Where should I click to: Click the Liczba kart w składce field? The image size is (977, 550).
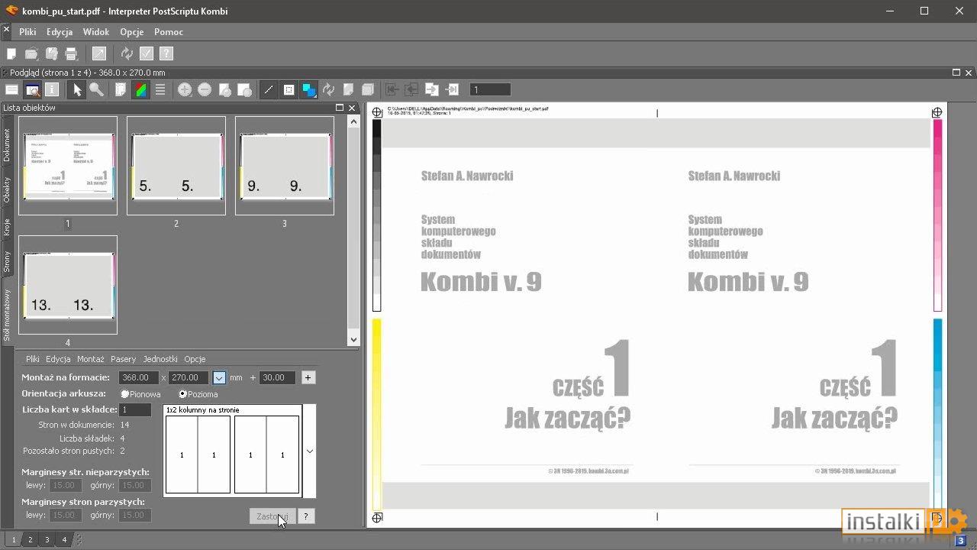pos(135,410)
